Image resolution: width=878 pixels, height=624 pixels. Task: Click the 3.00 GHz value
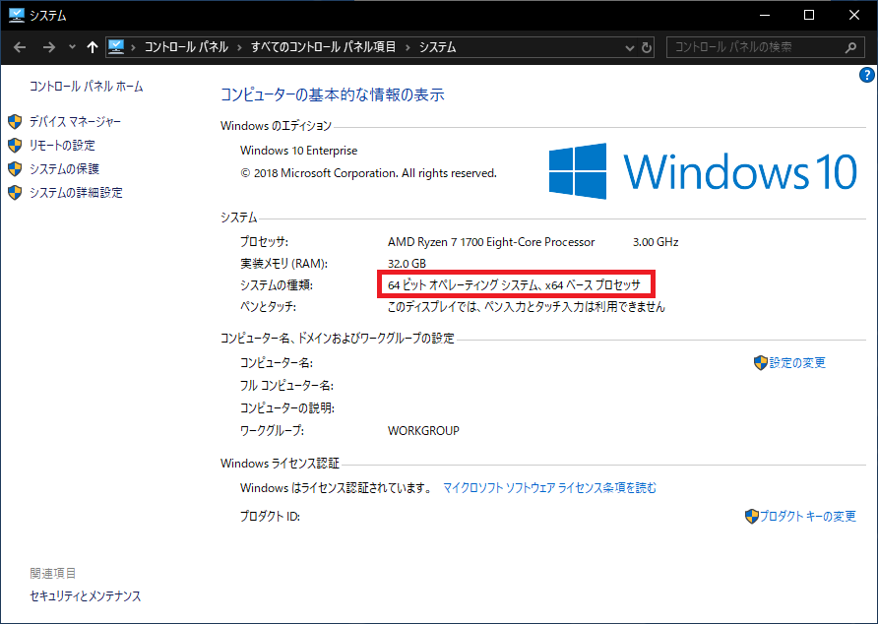tap(656, 242)
